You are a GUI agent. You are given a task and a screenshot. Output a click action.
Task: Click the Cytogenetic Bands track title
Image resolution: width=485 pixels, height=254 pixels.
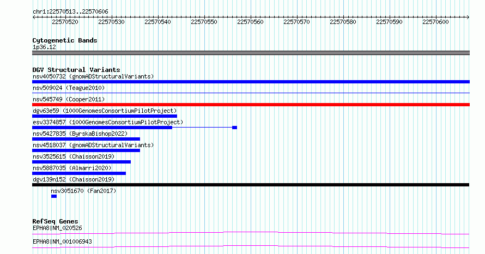click(65, 40)
